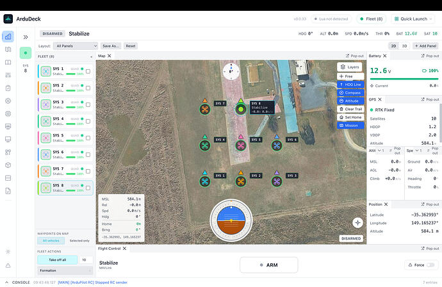Click SYS 1 drone marker on map
Image resolution: width=442 pixels, height=287 pixels.
pyautogui.click(x=205, y=181)
